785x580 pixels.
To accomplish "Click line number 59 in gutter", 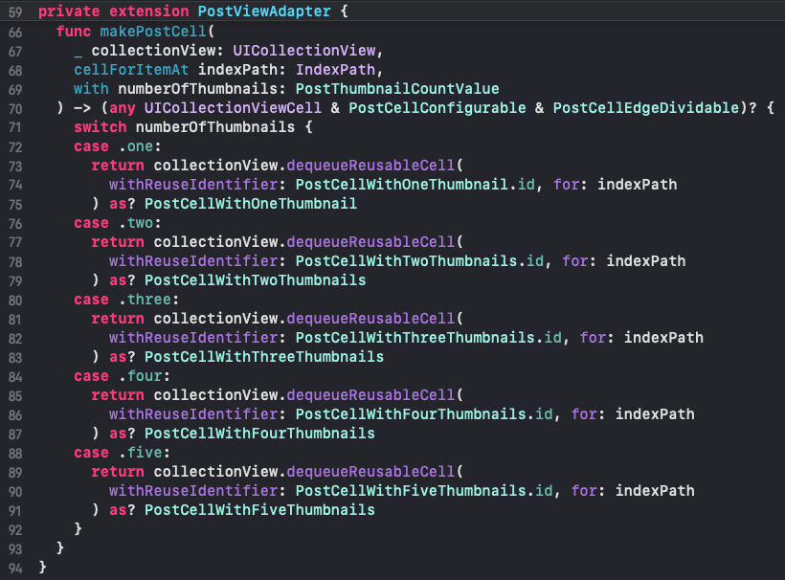I will 15,12.
